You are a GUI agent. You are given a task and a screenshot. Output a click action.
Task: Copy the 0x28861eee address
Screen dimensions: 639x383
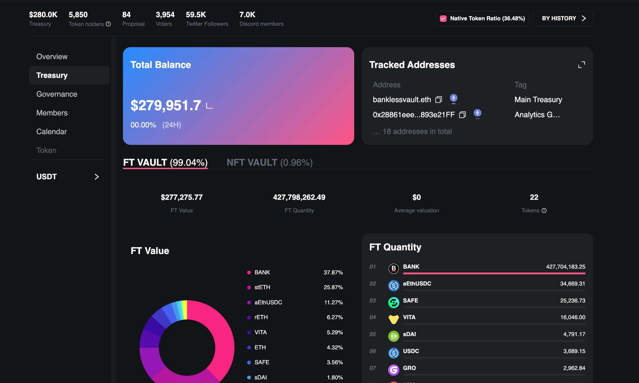click(x=462, y=115)
